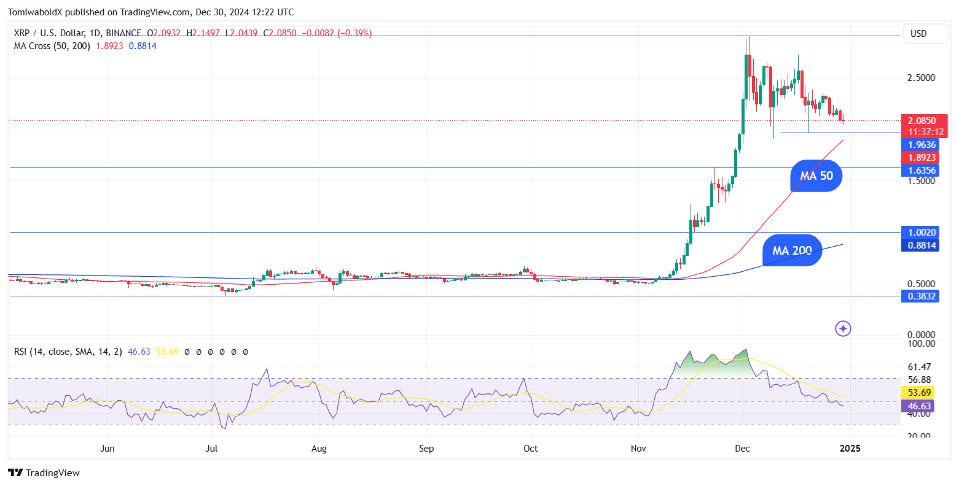Click the 40.00 label on RSI axis
This screenshot has height=486, width=959.
coord(919,414)
